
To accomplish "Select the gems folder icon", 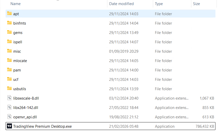I will point(9,32).
